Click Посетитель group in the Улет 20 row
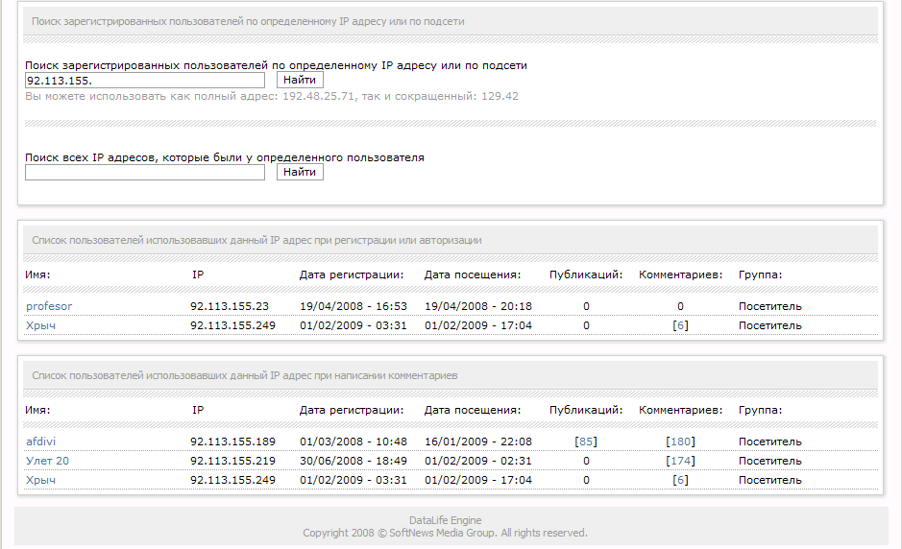Screen dimensions: 902x549 pos(769,461)
